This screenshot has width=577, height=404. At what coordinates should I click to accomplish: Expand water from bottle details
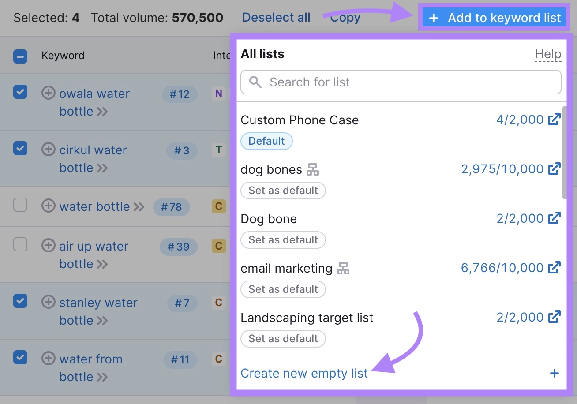103,377
